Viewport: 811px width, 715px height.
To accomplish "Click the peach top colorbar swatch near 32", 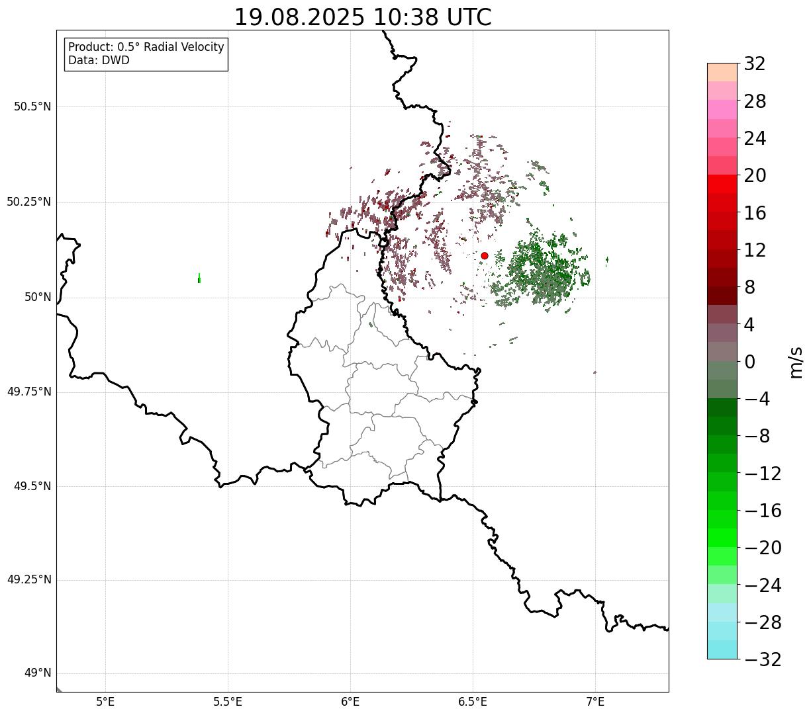I will [x=722, y=72].
